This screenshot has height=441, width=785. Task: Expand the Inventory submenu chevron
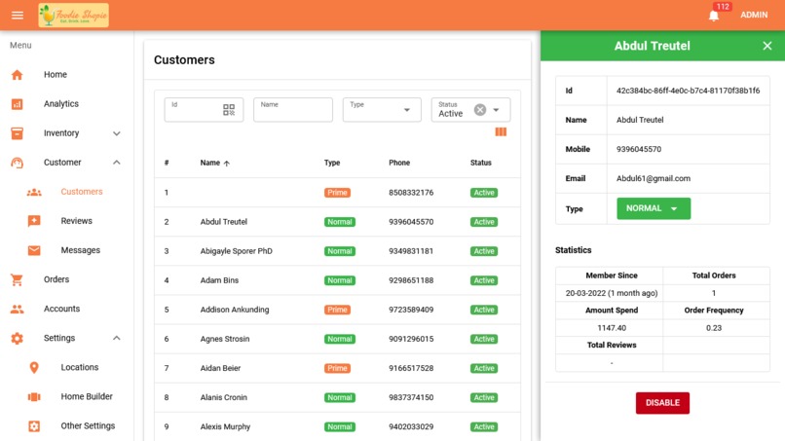pos(117,133)
